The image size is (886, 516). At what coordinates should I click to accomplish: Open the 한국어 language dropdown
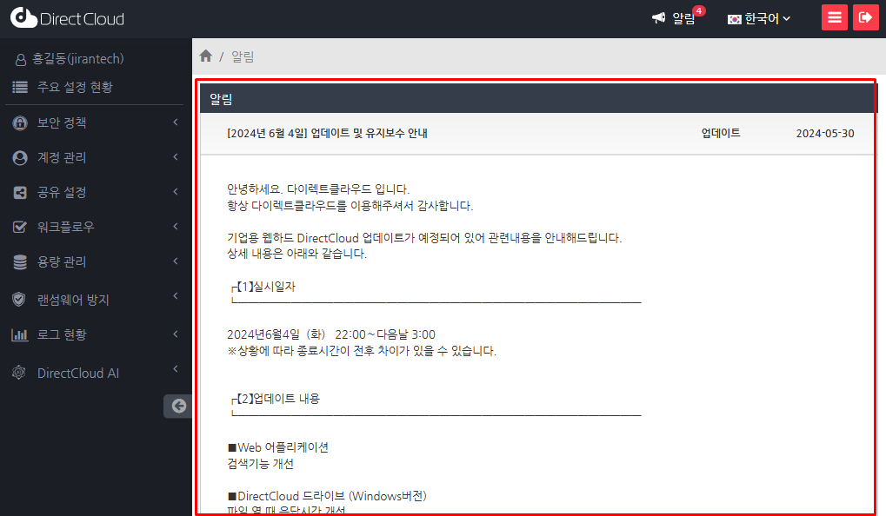pos(759,18)
